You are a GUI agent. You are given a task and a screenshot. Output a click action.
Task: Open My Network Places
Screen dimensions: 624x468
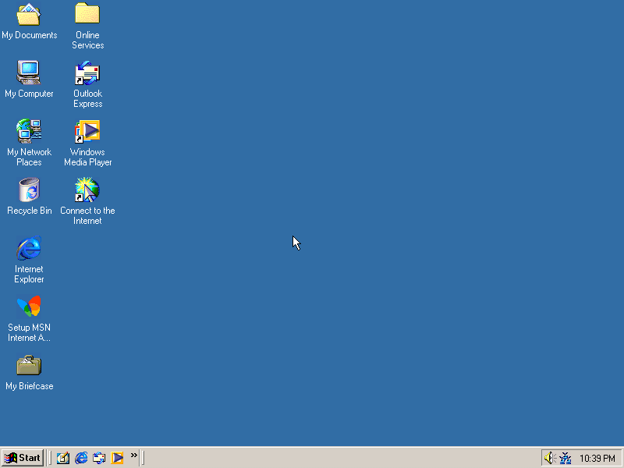click(29, 131)
